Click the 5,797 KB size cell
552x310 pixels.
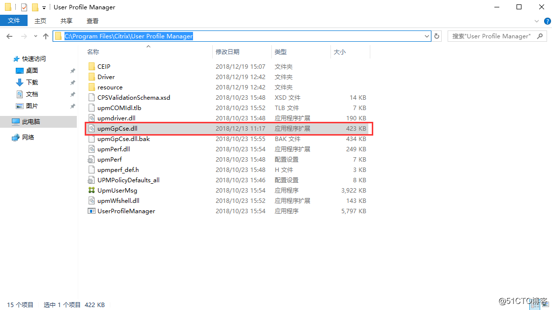pyautogui.click(x=354, y=211)
